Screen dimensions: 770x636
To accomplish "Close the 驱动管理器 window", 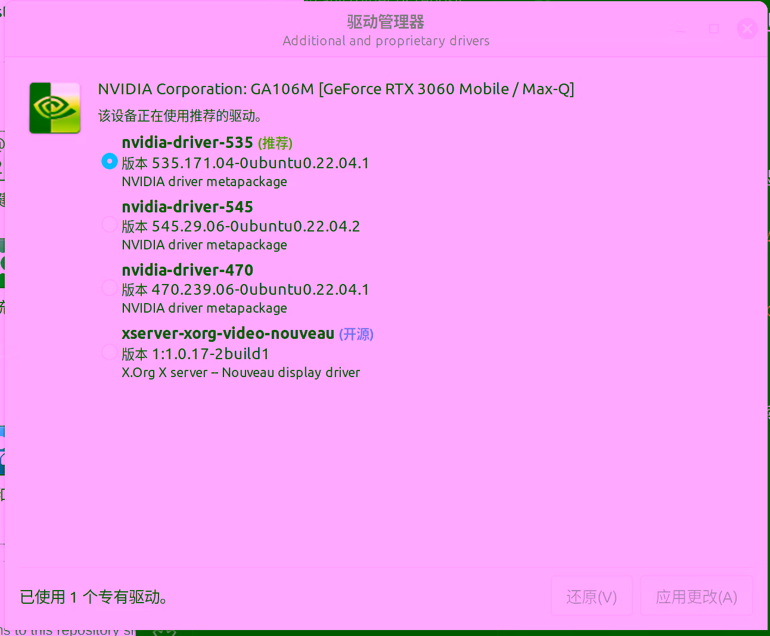I will click(747, 28).
